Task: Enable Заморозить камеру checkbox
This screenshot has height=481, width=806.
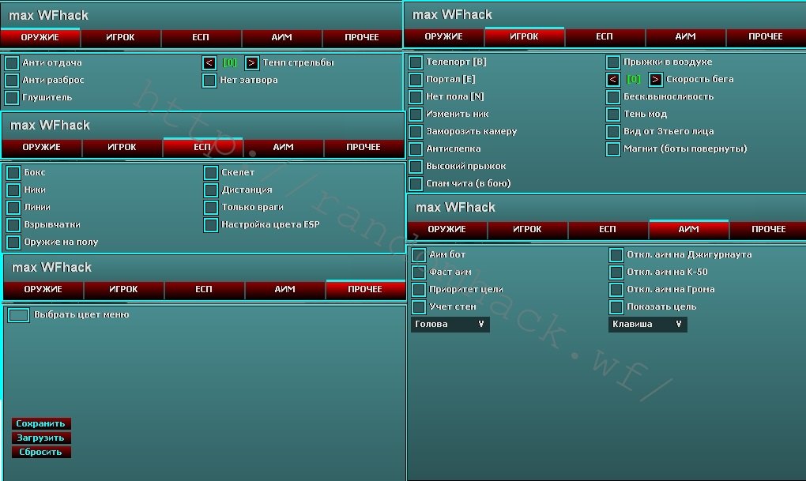Action: 416,132
